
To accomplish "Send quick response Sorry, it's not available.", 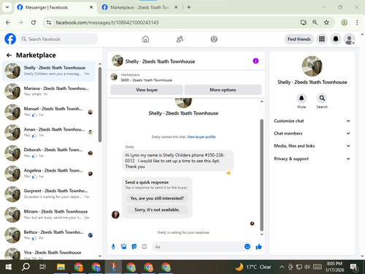I will [x=157, y=210].
